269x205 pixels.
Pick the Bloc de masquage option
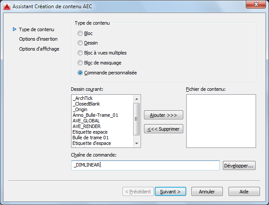(80, 63)
